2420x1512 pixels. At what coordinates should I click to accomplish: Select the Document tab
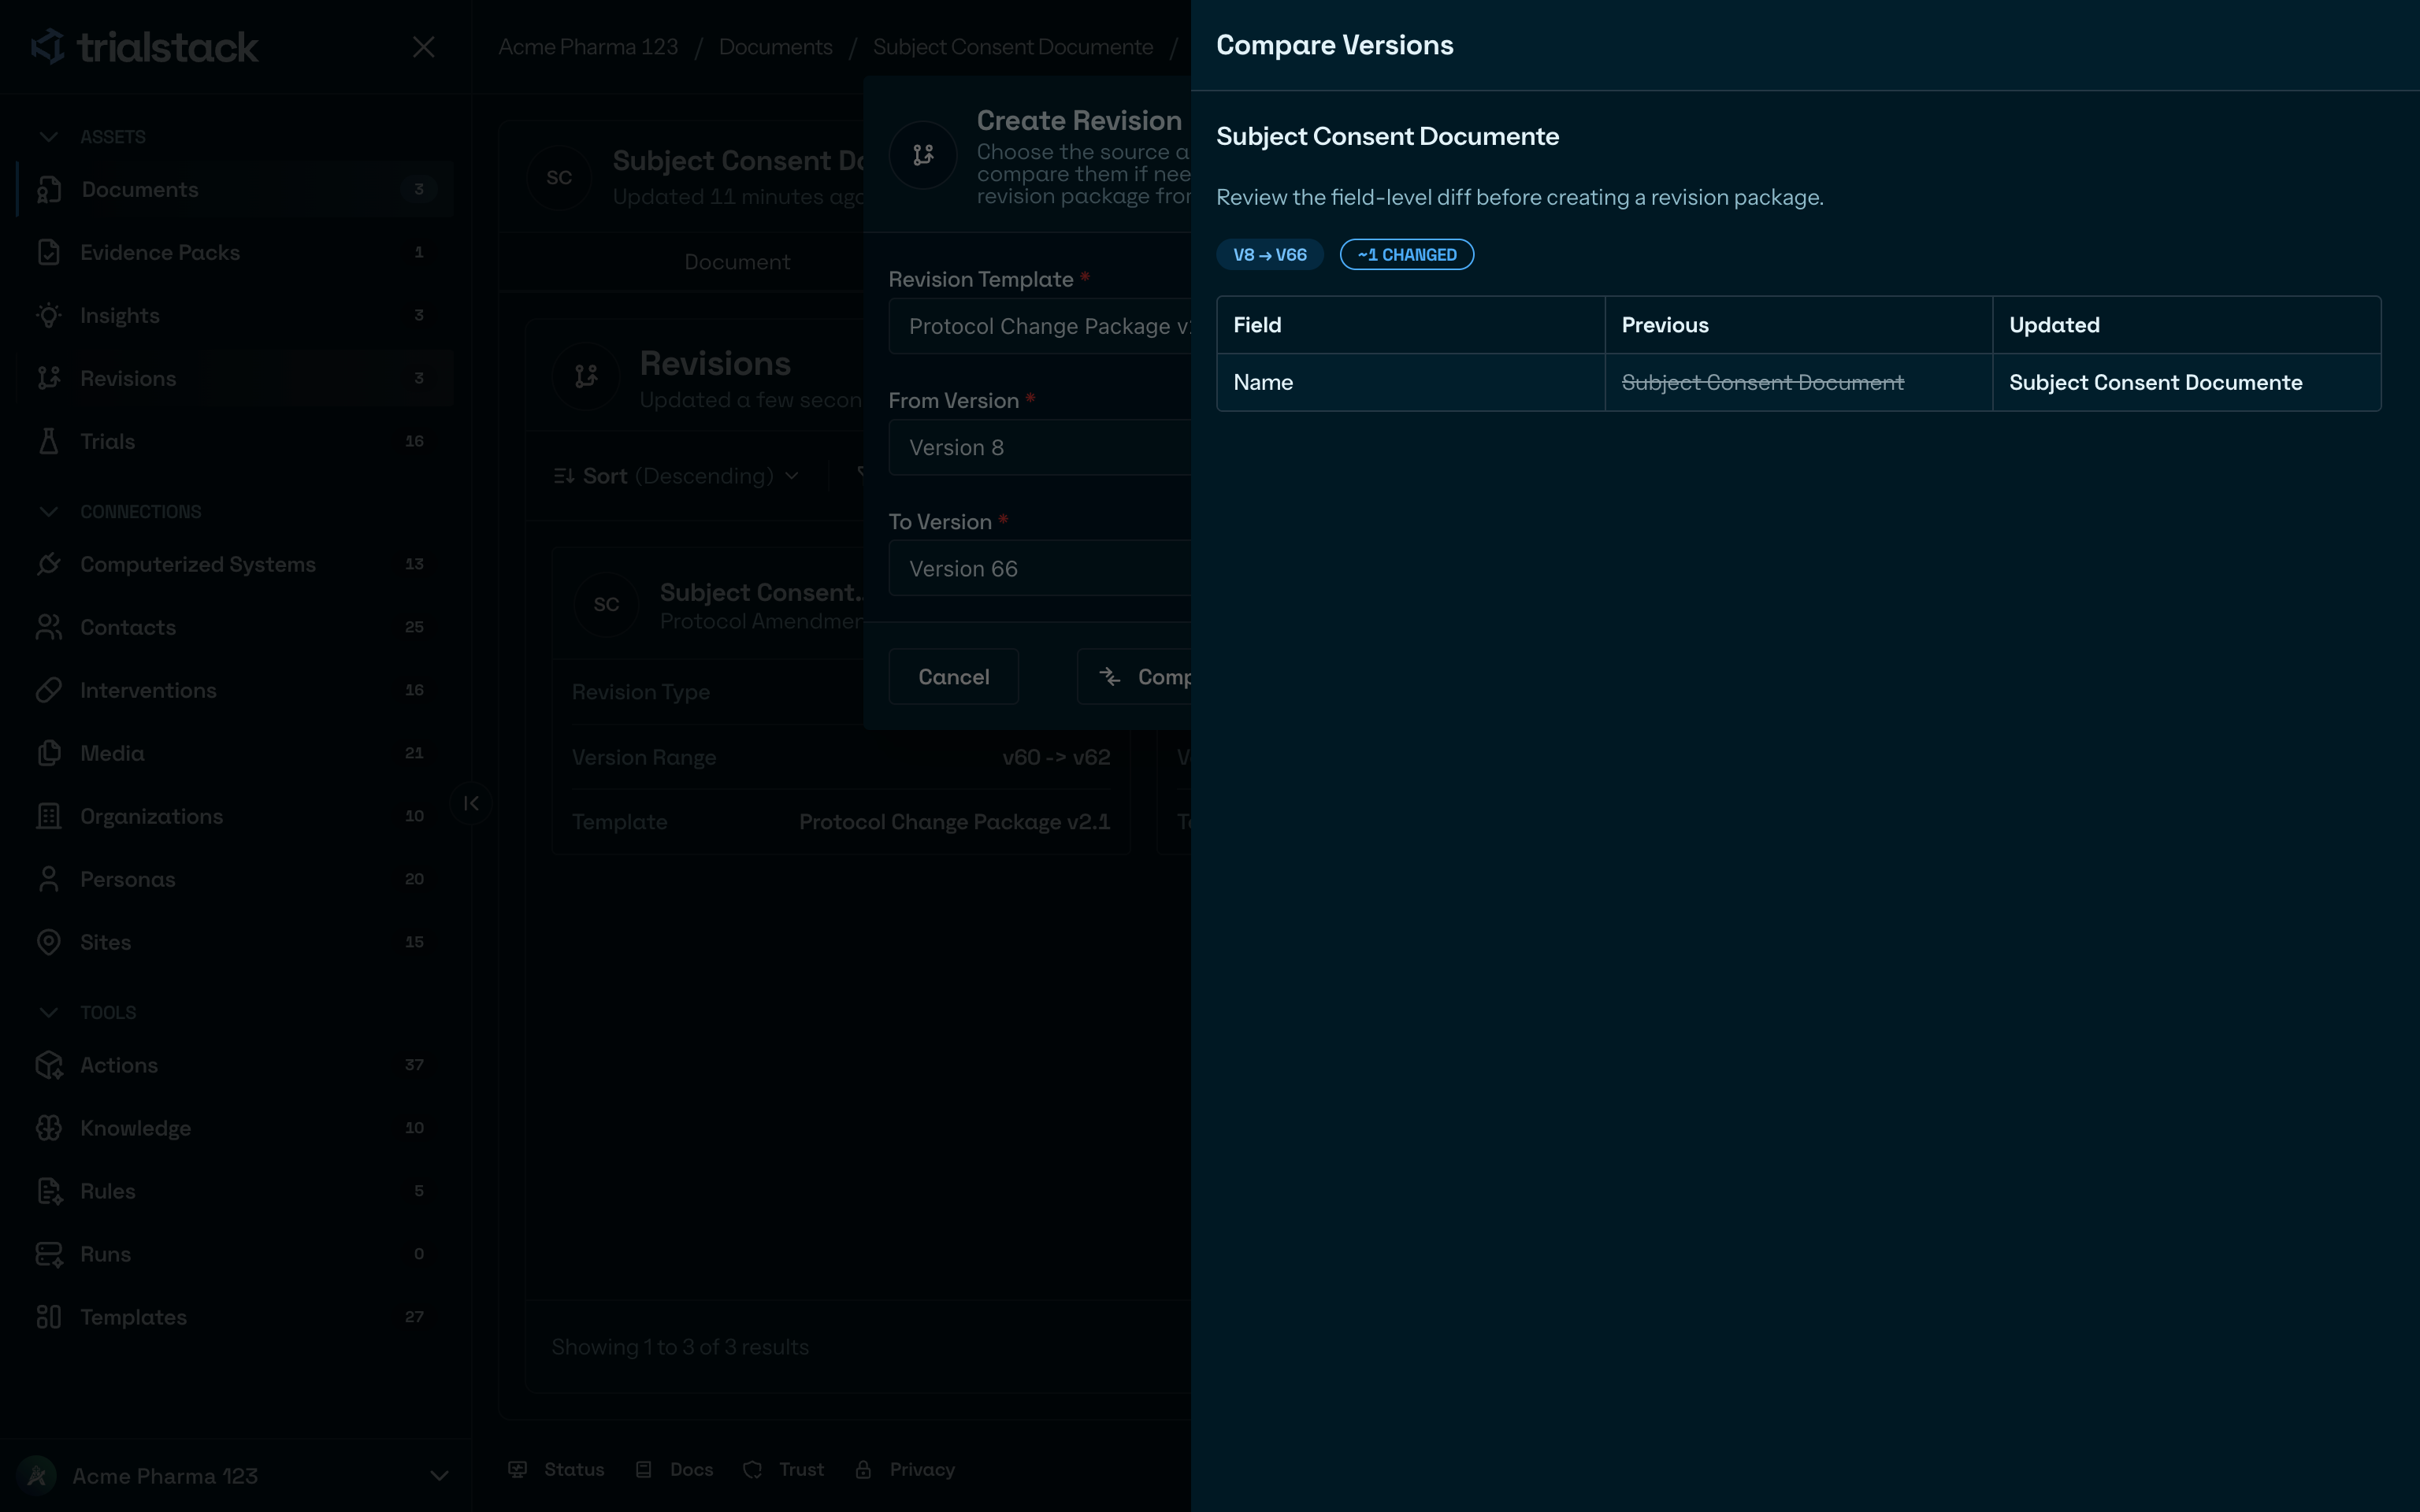click(x=737, y=262)
